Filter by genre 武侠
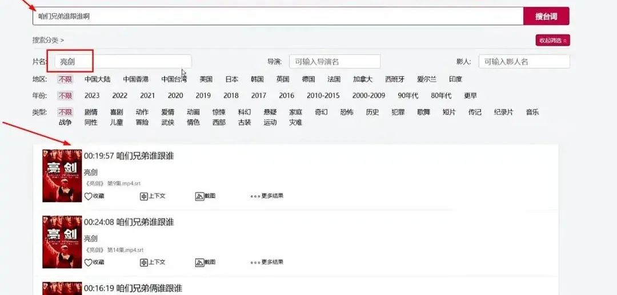Screen dimensions: 617x295 [167, 122]
